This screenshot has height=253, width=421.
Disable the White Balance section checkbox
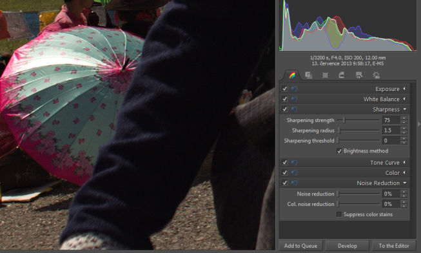tap(284, 99)
